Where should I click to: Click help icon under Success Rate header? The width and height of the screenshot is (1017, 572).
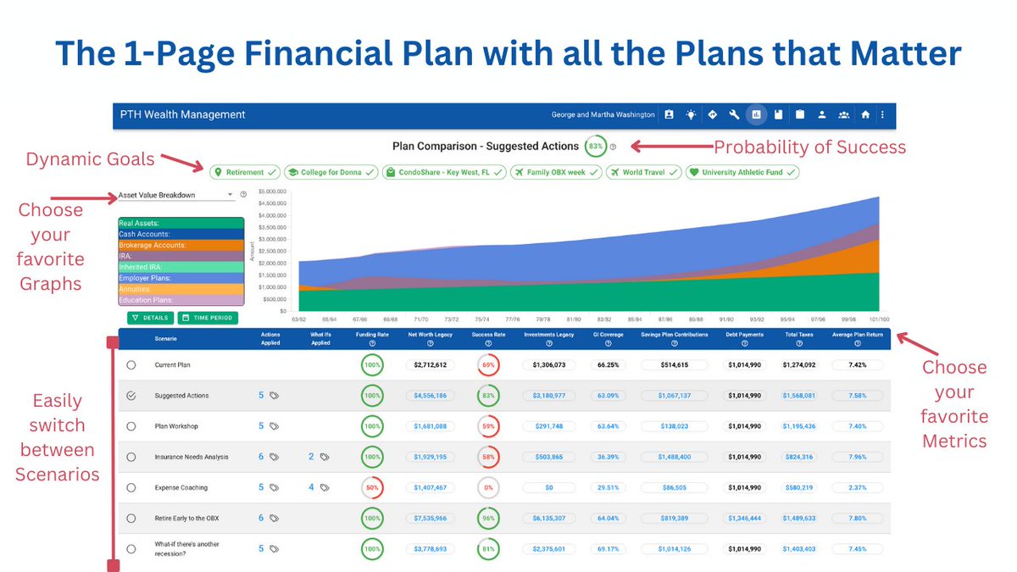487,343
